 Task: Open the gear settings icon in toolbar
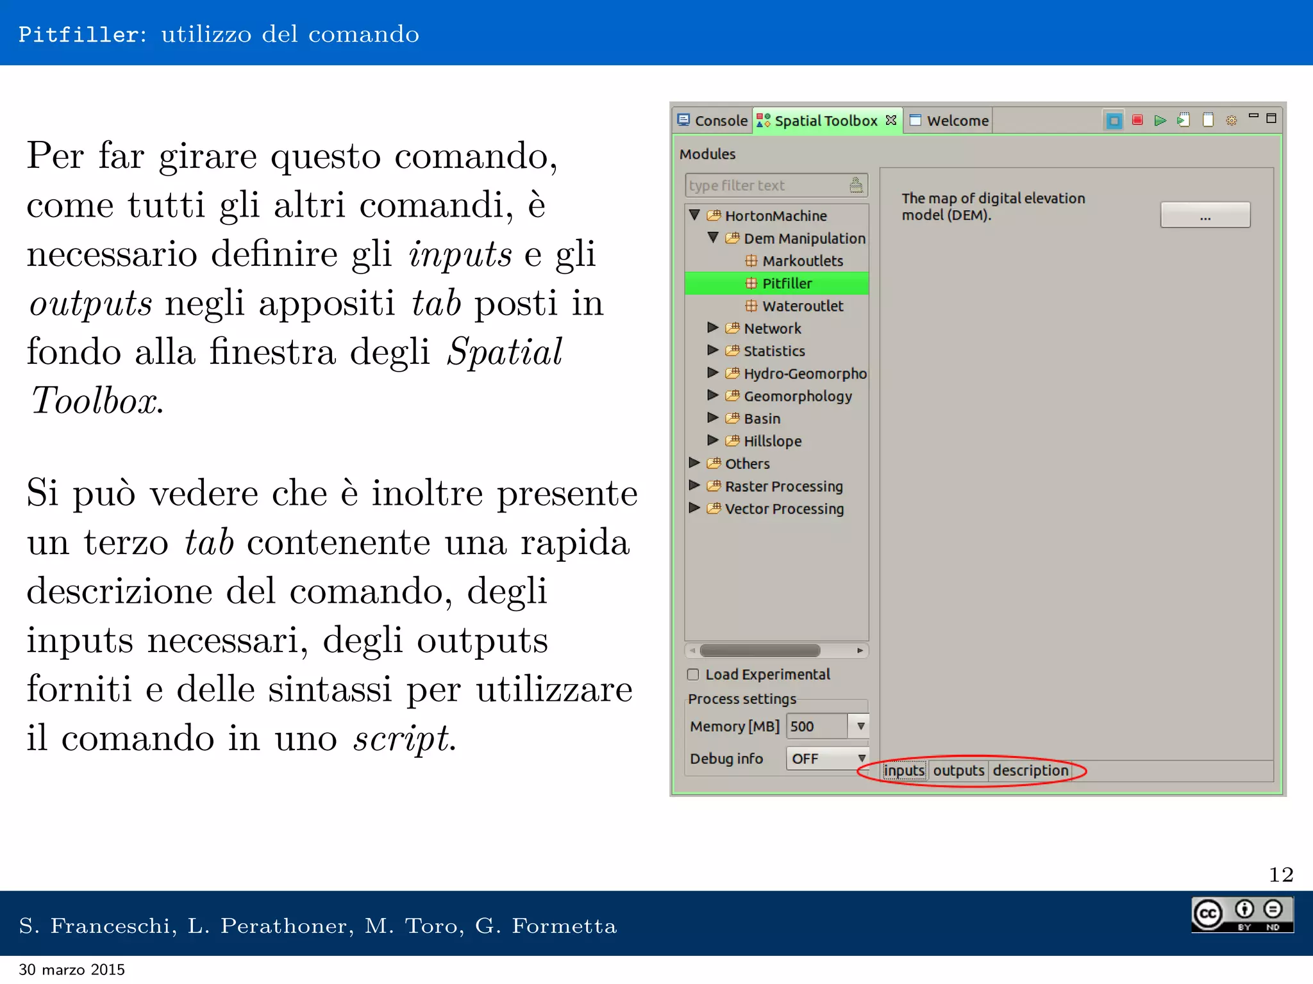coord(1232,120)
